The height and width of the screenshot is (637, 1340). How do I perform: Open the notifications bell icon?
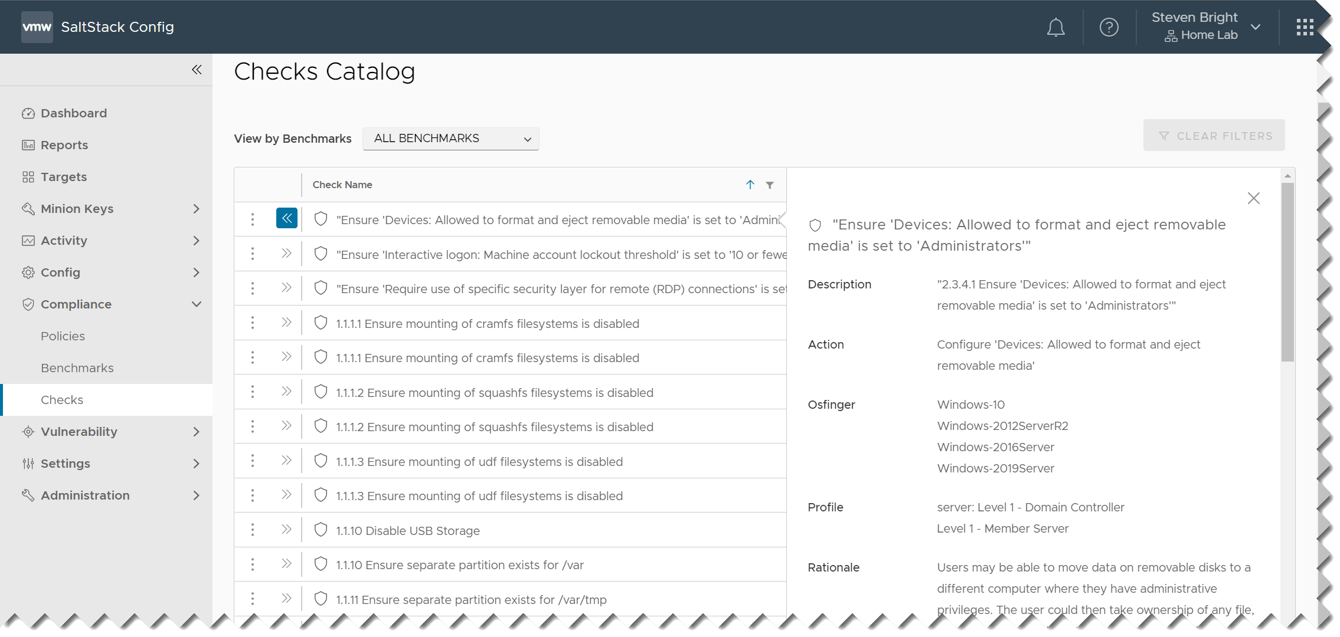[1055, 27]
